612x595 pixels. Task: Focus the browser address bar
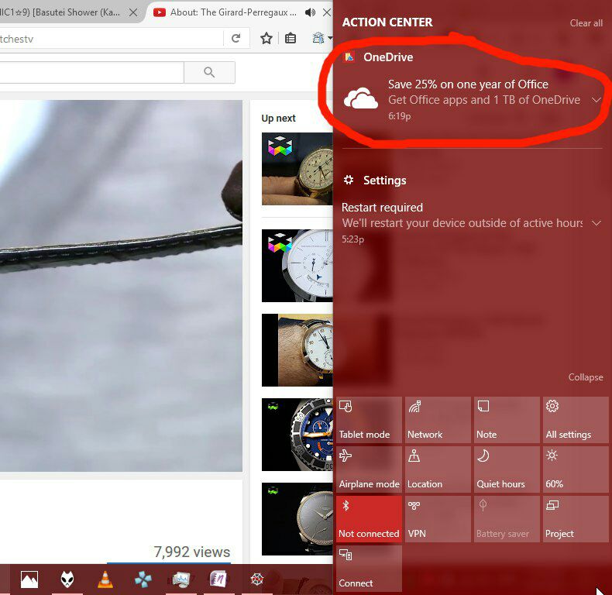click(112, 39)
